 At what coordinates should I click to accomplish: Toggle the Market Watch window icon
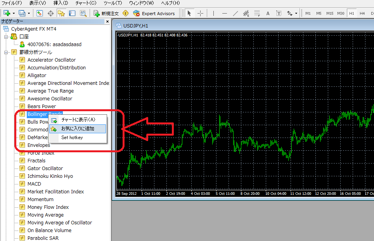coord(39,13)
